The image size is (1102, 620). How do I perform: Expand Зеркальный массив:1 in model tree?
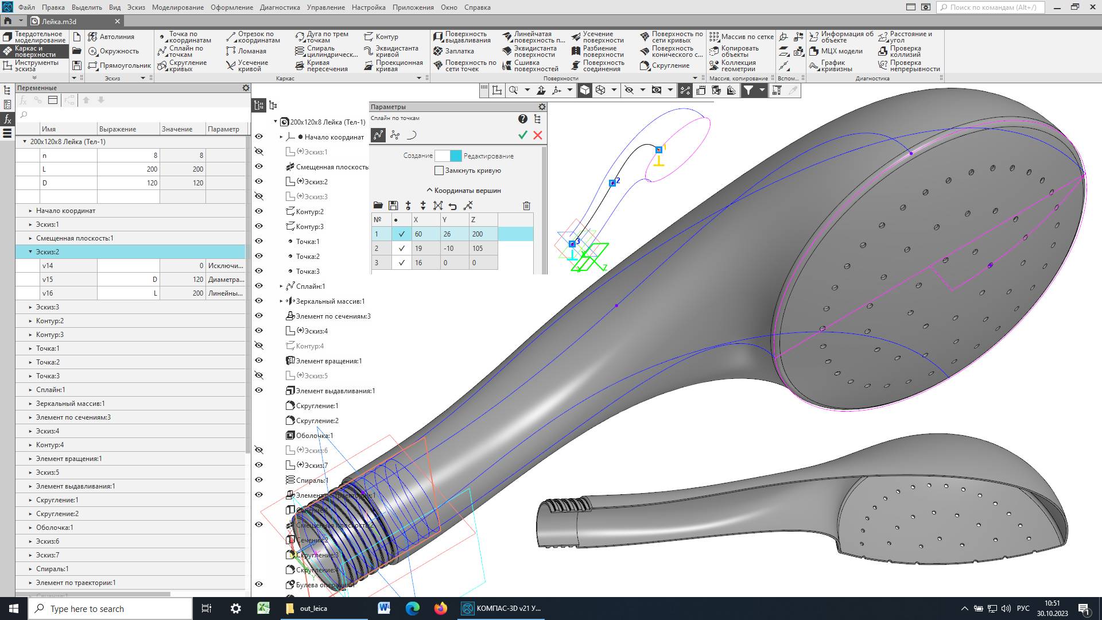281,301
